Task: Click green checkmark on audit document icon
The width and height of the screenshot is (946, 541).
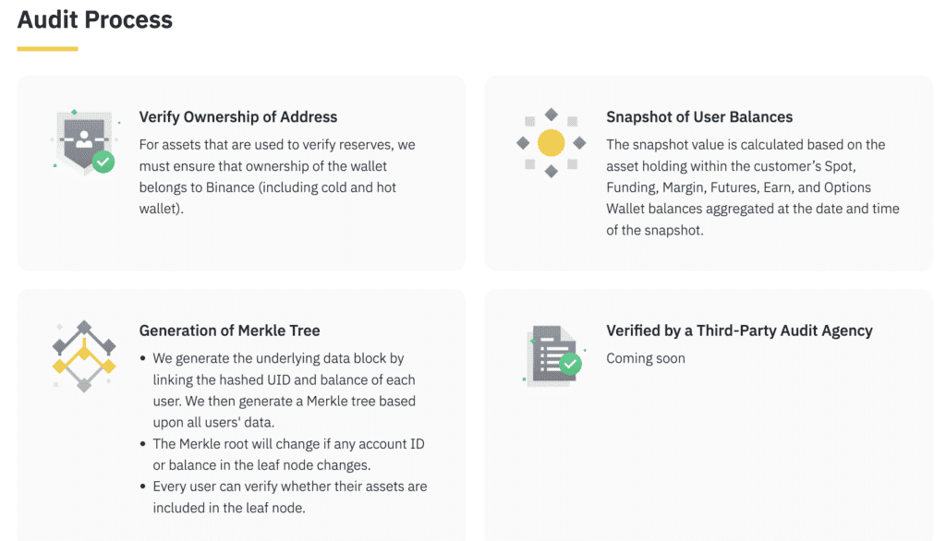Action: coord(571,364)
